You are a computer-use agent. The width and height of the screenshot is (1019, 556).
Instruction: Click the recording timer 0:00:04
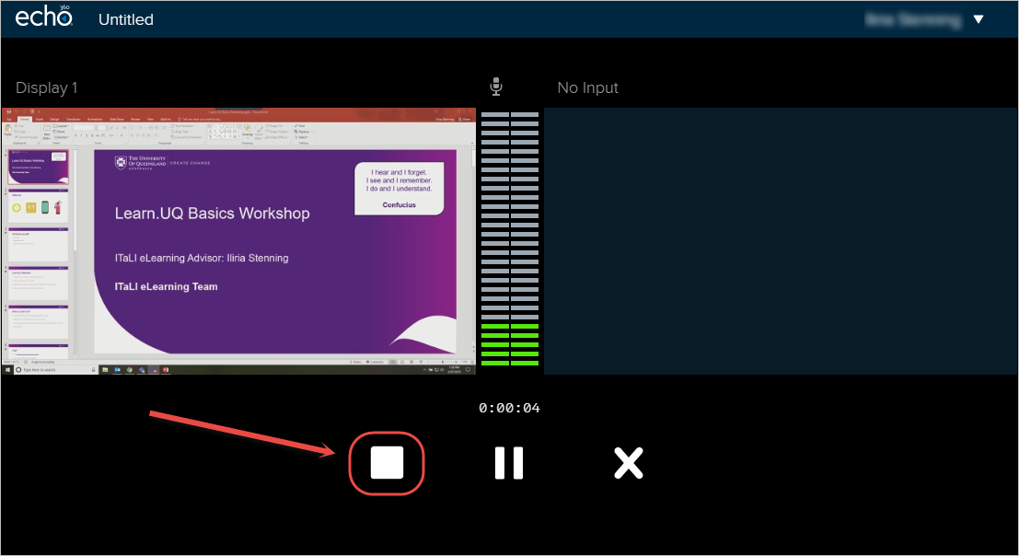(509, 408)
